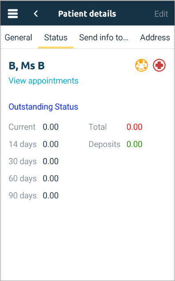The height and width of the screenshot is (281, 175).
Task: Click the 90 days balance value
Action: click(51, 195)
